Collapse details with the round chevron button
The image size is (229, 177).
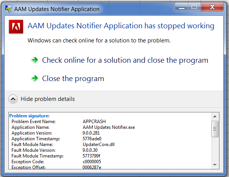[x=13, y=99]
